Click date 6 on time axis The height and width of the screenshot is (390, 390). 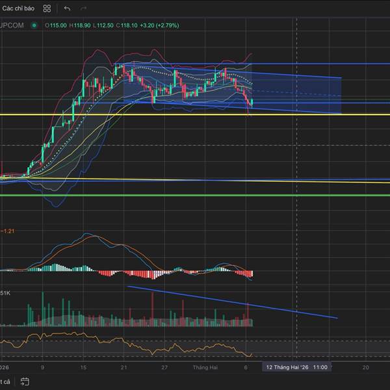click(x=246, y=367)
